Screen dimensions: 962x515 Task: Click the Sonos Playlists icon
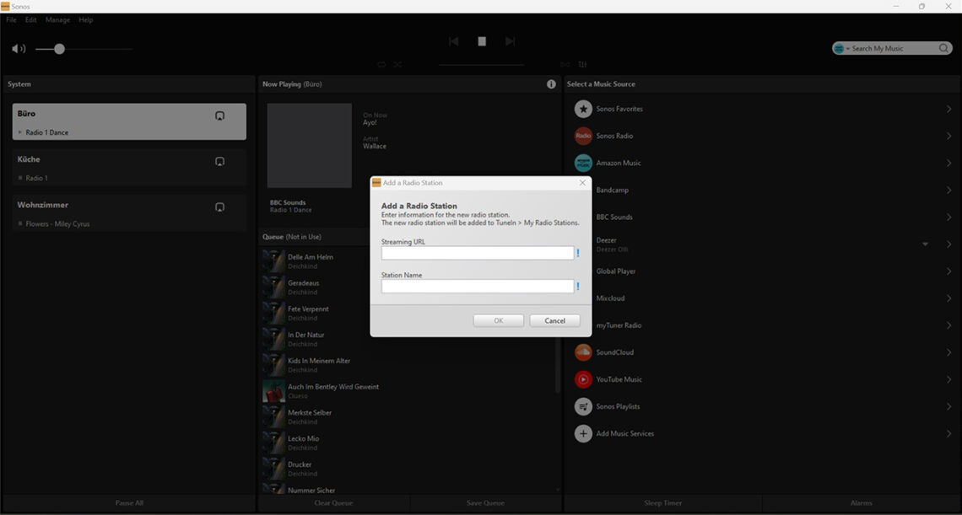tap(583, 406)
